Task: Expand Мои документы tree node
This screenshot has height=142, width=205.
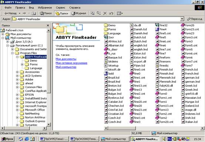Action: (3, 34)
